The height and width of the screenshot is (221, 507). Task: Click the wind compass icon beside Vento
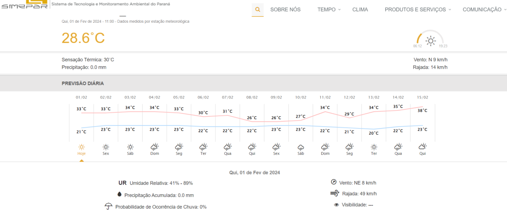coord(333,181)
